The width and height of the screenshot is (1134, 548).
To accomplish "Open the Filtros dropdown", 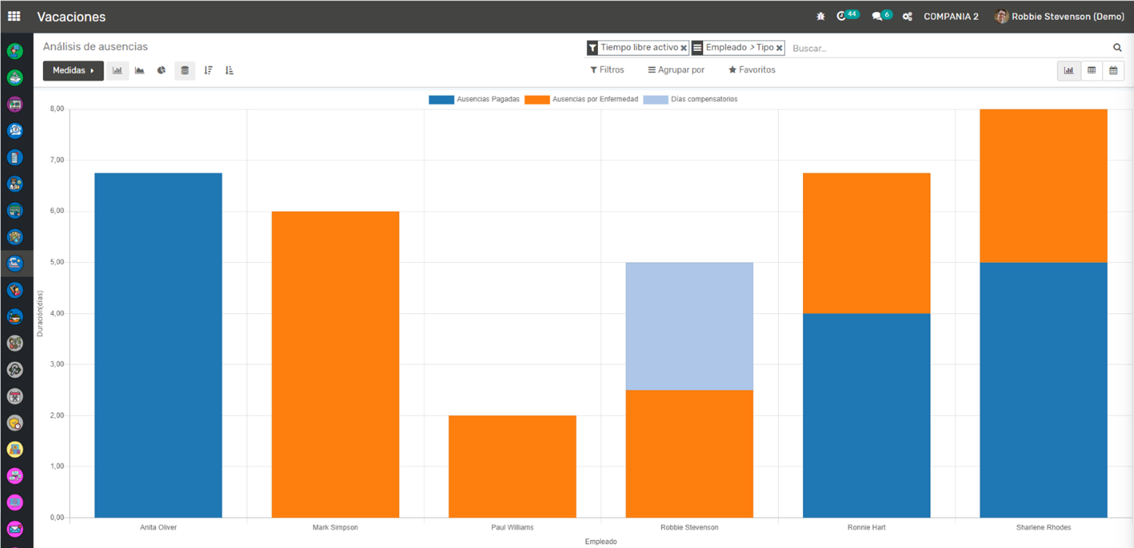I will 607,70.
